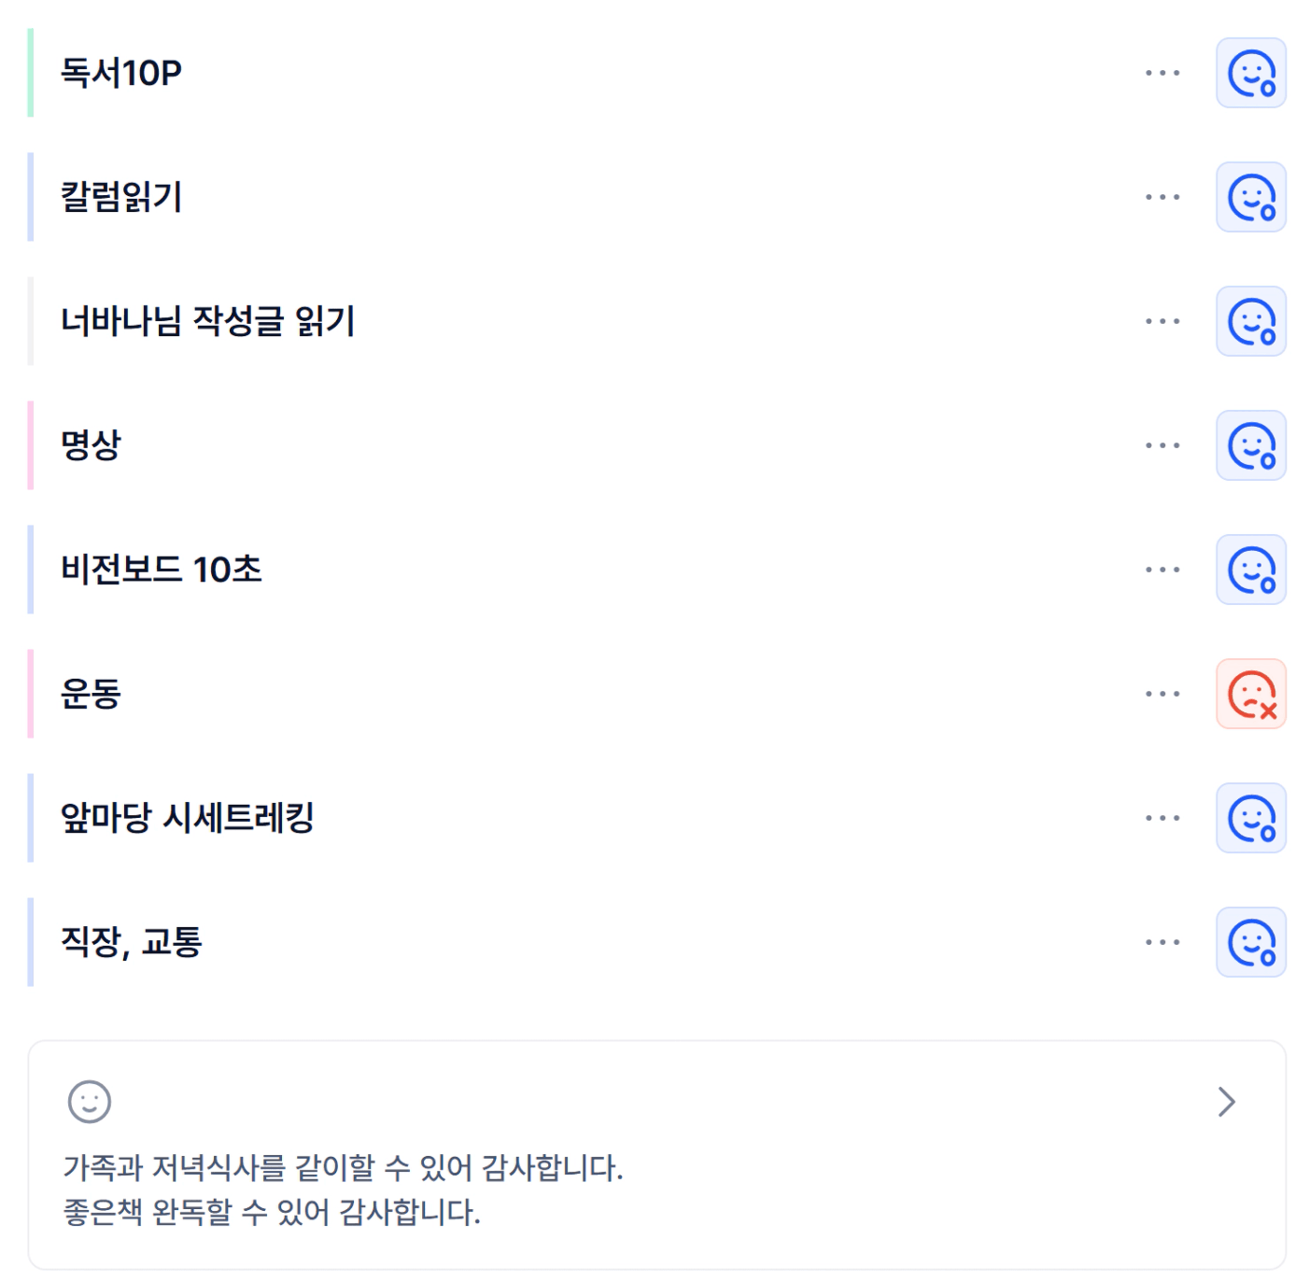Click the gray smiley in gratitude card
Viewport: 1310px width, 1281px height.
(x=90, y=1102)
